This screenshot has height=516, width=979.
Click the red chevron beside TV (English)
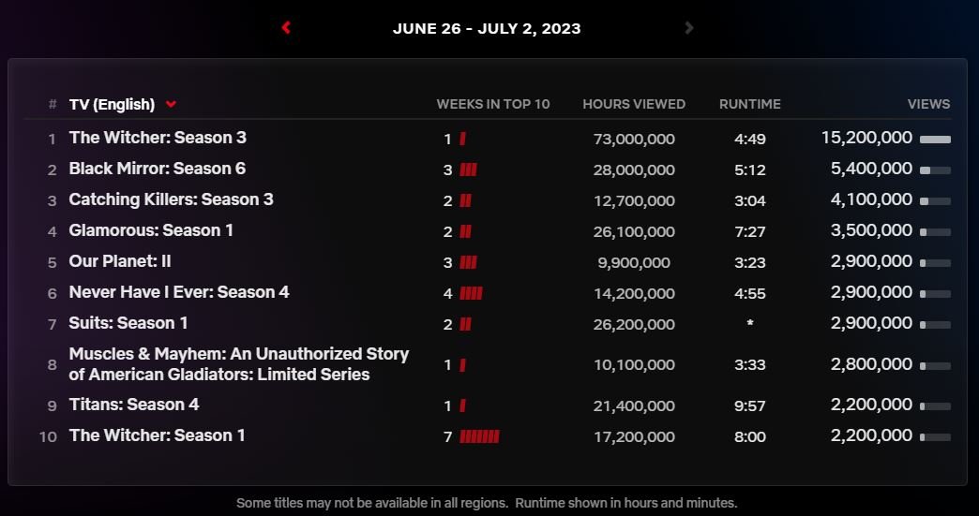171,104
